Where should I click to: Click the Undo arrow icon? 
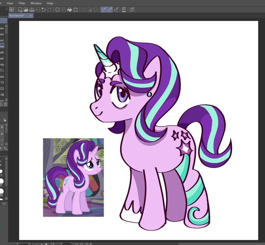point(43,9)
